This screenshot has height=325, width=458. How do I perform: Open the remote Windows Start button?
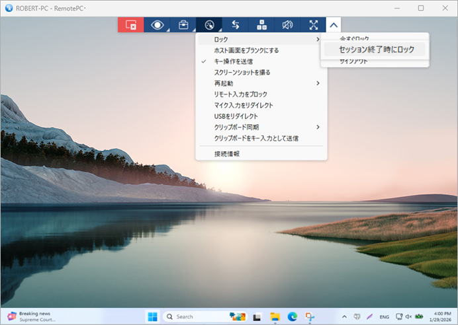[152, 316]
